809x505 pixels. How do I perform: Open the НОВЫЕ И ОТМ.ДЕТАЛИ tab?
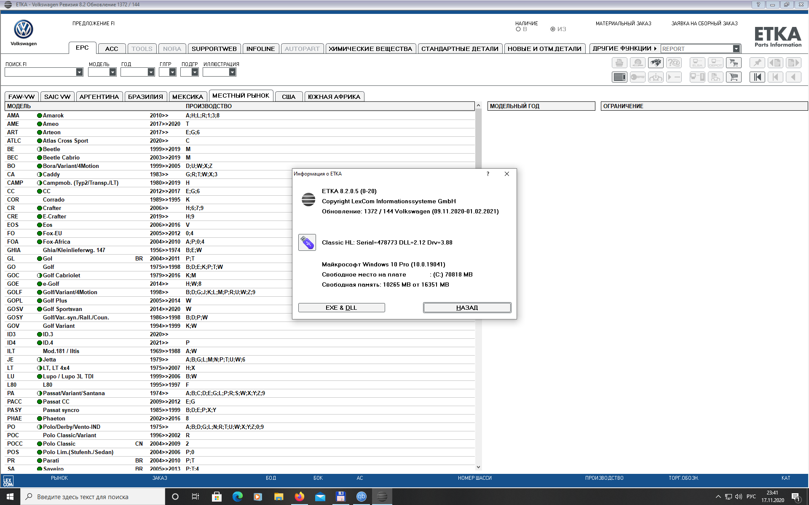coord(544,49)
